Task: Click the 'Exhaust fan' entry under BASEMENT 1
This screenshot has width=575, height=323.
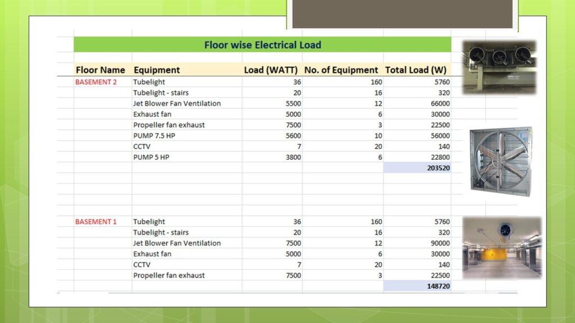Action: tap(152, 253)
